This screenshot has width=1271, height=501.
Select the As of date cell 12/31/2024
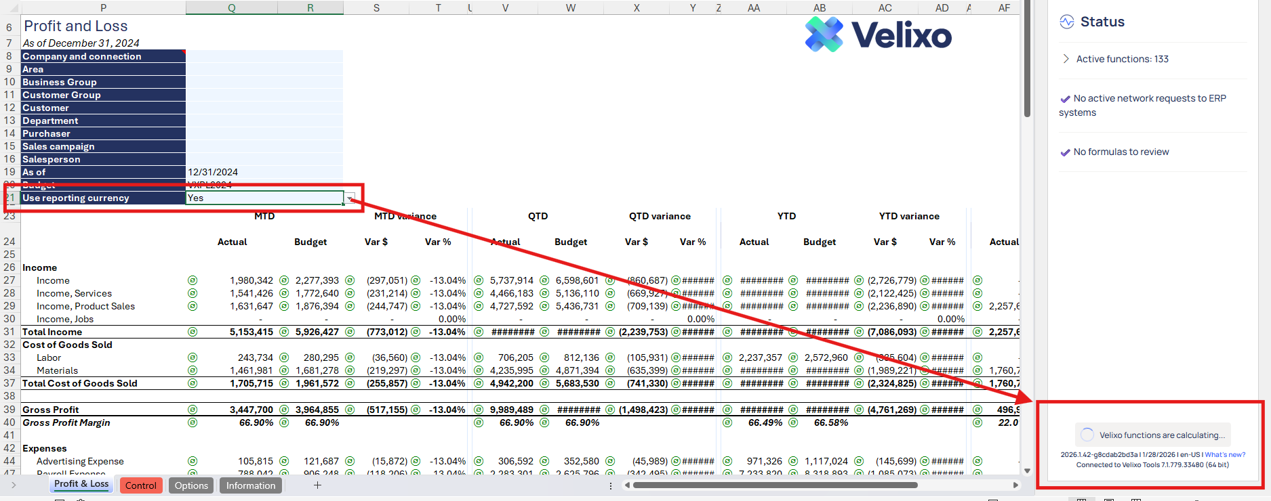(264, 172)
